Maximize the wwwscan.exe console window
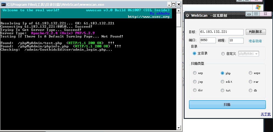Image resolution: width=273 pixels, height=132 pixels. coord(174,4)
